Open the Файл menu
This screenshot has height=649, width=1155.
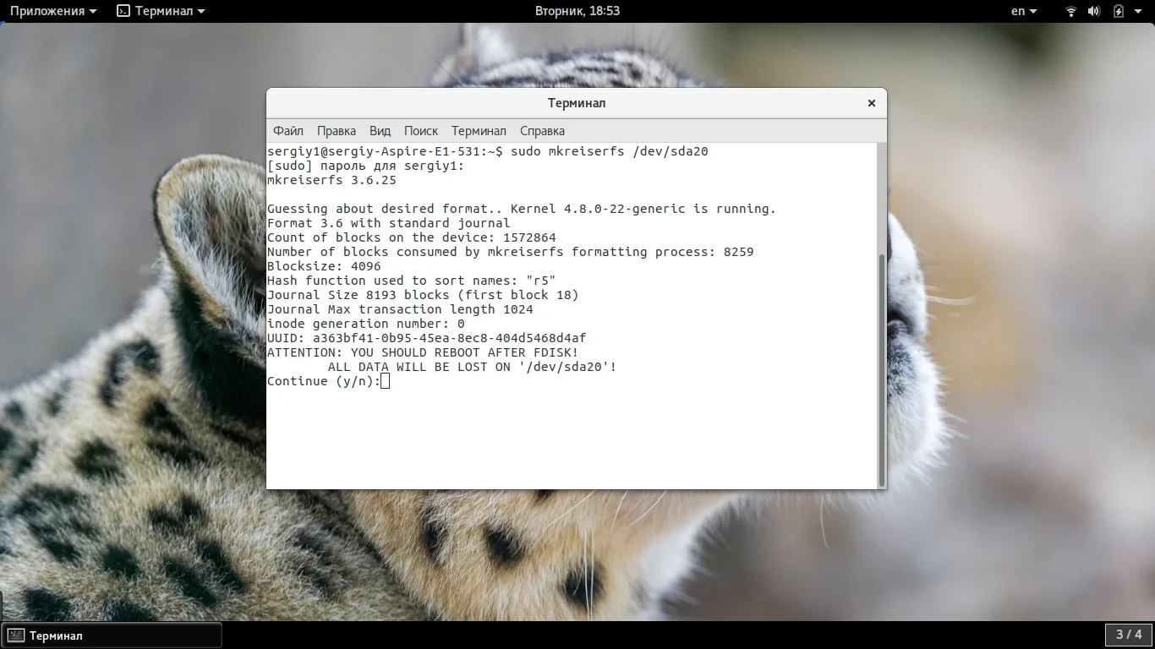[288, 131]
